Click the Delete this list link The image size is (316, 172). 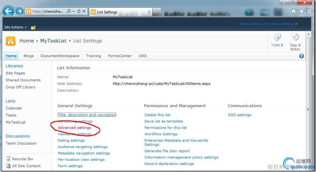pyautogui.click(x=157, y=115)
